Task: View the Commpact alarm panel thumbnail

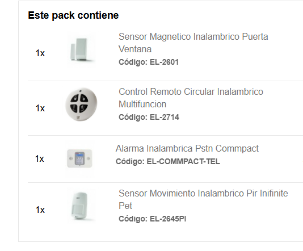Action: click(79, 158)
